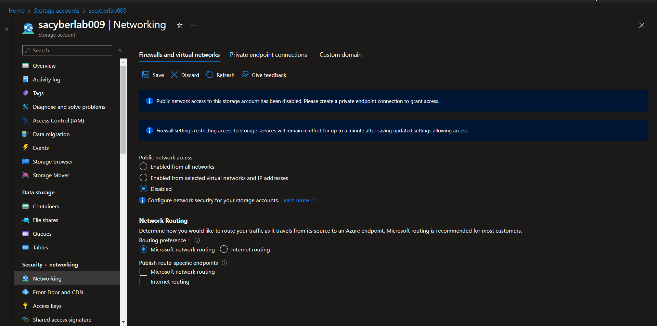
Task: Open Activity log icon
Action: pyautogui.click(x=25, y=79)
